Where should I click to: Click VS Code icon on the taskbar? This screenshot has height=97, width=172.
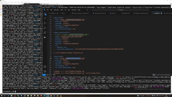pyautogui.click(x=48, y=96)
